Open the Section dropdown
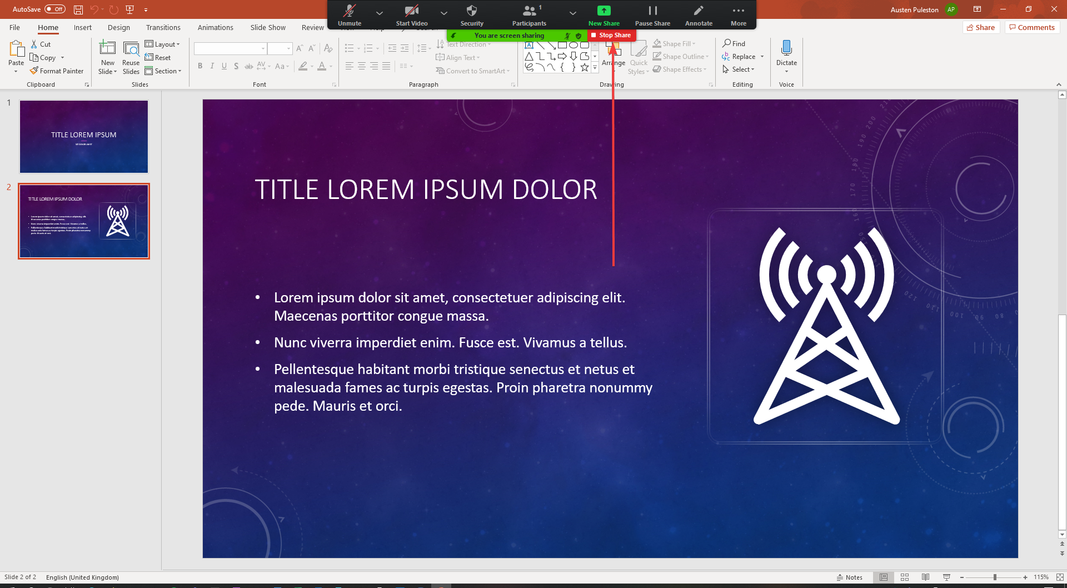 pos(163,71)
